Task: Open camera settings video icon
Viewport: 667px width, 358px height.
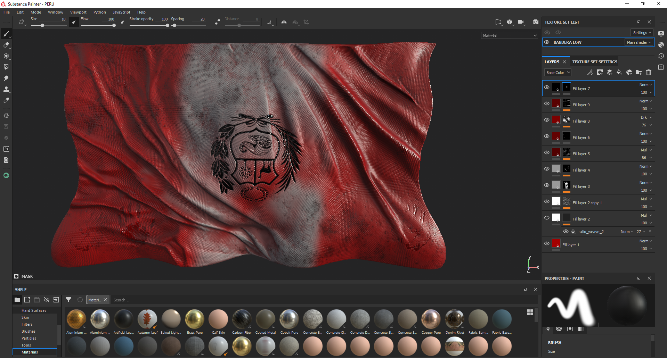Action: point(521,22)
